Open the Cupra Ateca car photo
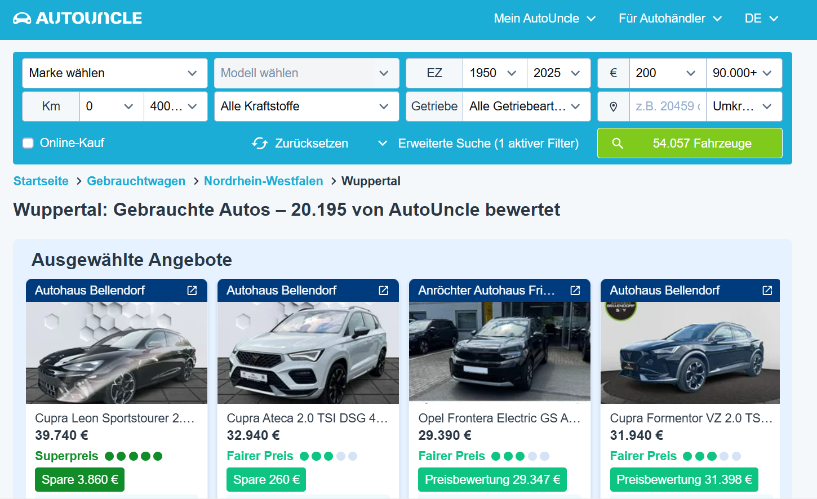Screen dimensions: 817x499 point(308,353)
